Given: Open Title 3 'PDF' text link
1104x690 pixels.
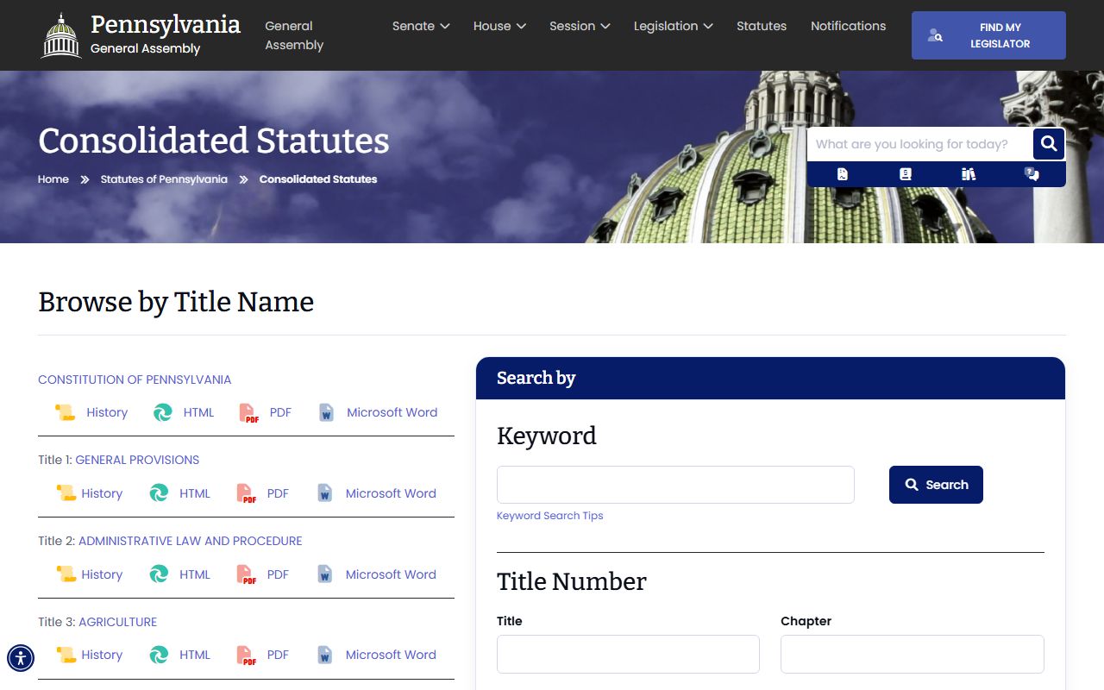Looking at the screenshot, I should point(278,655).
